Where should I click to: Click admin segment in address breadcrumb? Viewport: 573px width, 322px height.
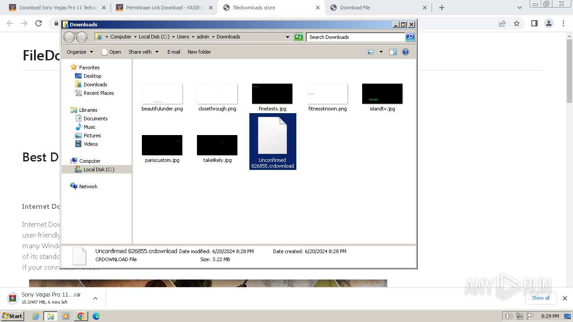click(x=203, y=37)
